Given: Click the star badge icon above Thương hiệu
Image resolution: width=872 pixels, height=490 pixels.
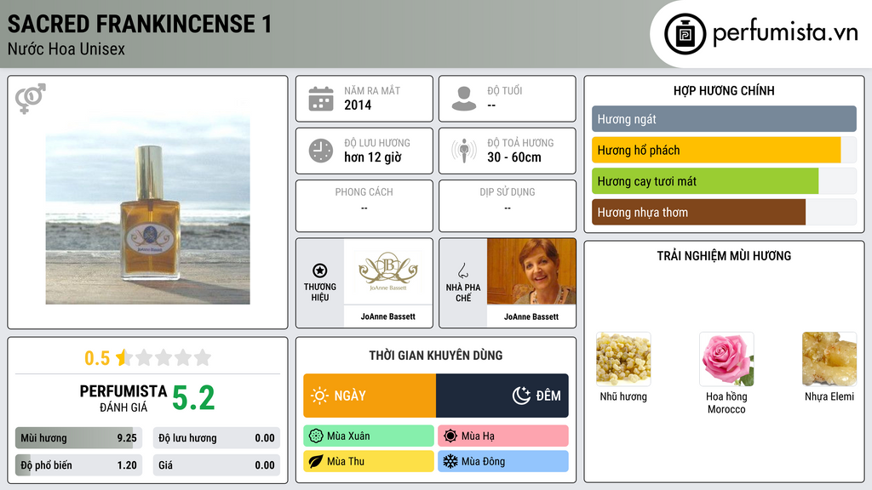Looking at the screenshot, I should coord(320,271).
